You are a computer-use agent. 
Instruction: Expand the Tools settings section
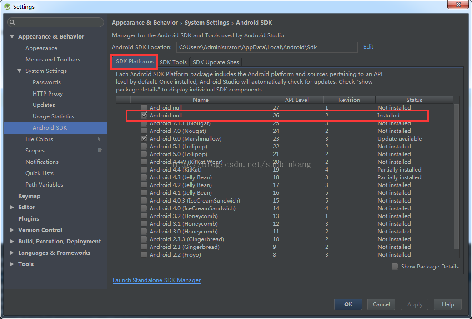pyautogui.click(x=12, y=264)
